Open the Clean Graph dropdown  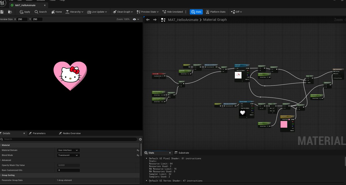(123, 12)
